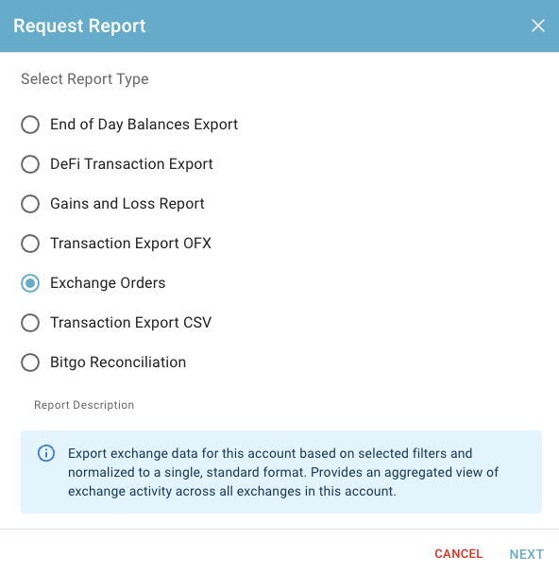This screenshot has width=559, height=573.
Task: Choose Transaction Export CSV radio button
Action: (x=30, y=323)
